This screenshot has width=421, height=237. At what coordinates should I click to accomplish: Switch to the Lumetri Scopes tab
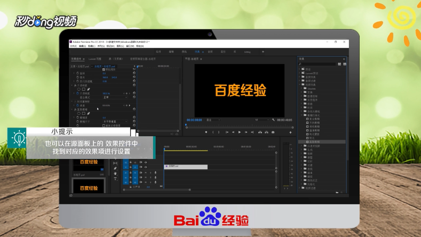[95, 59]
